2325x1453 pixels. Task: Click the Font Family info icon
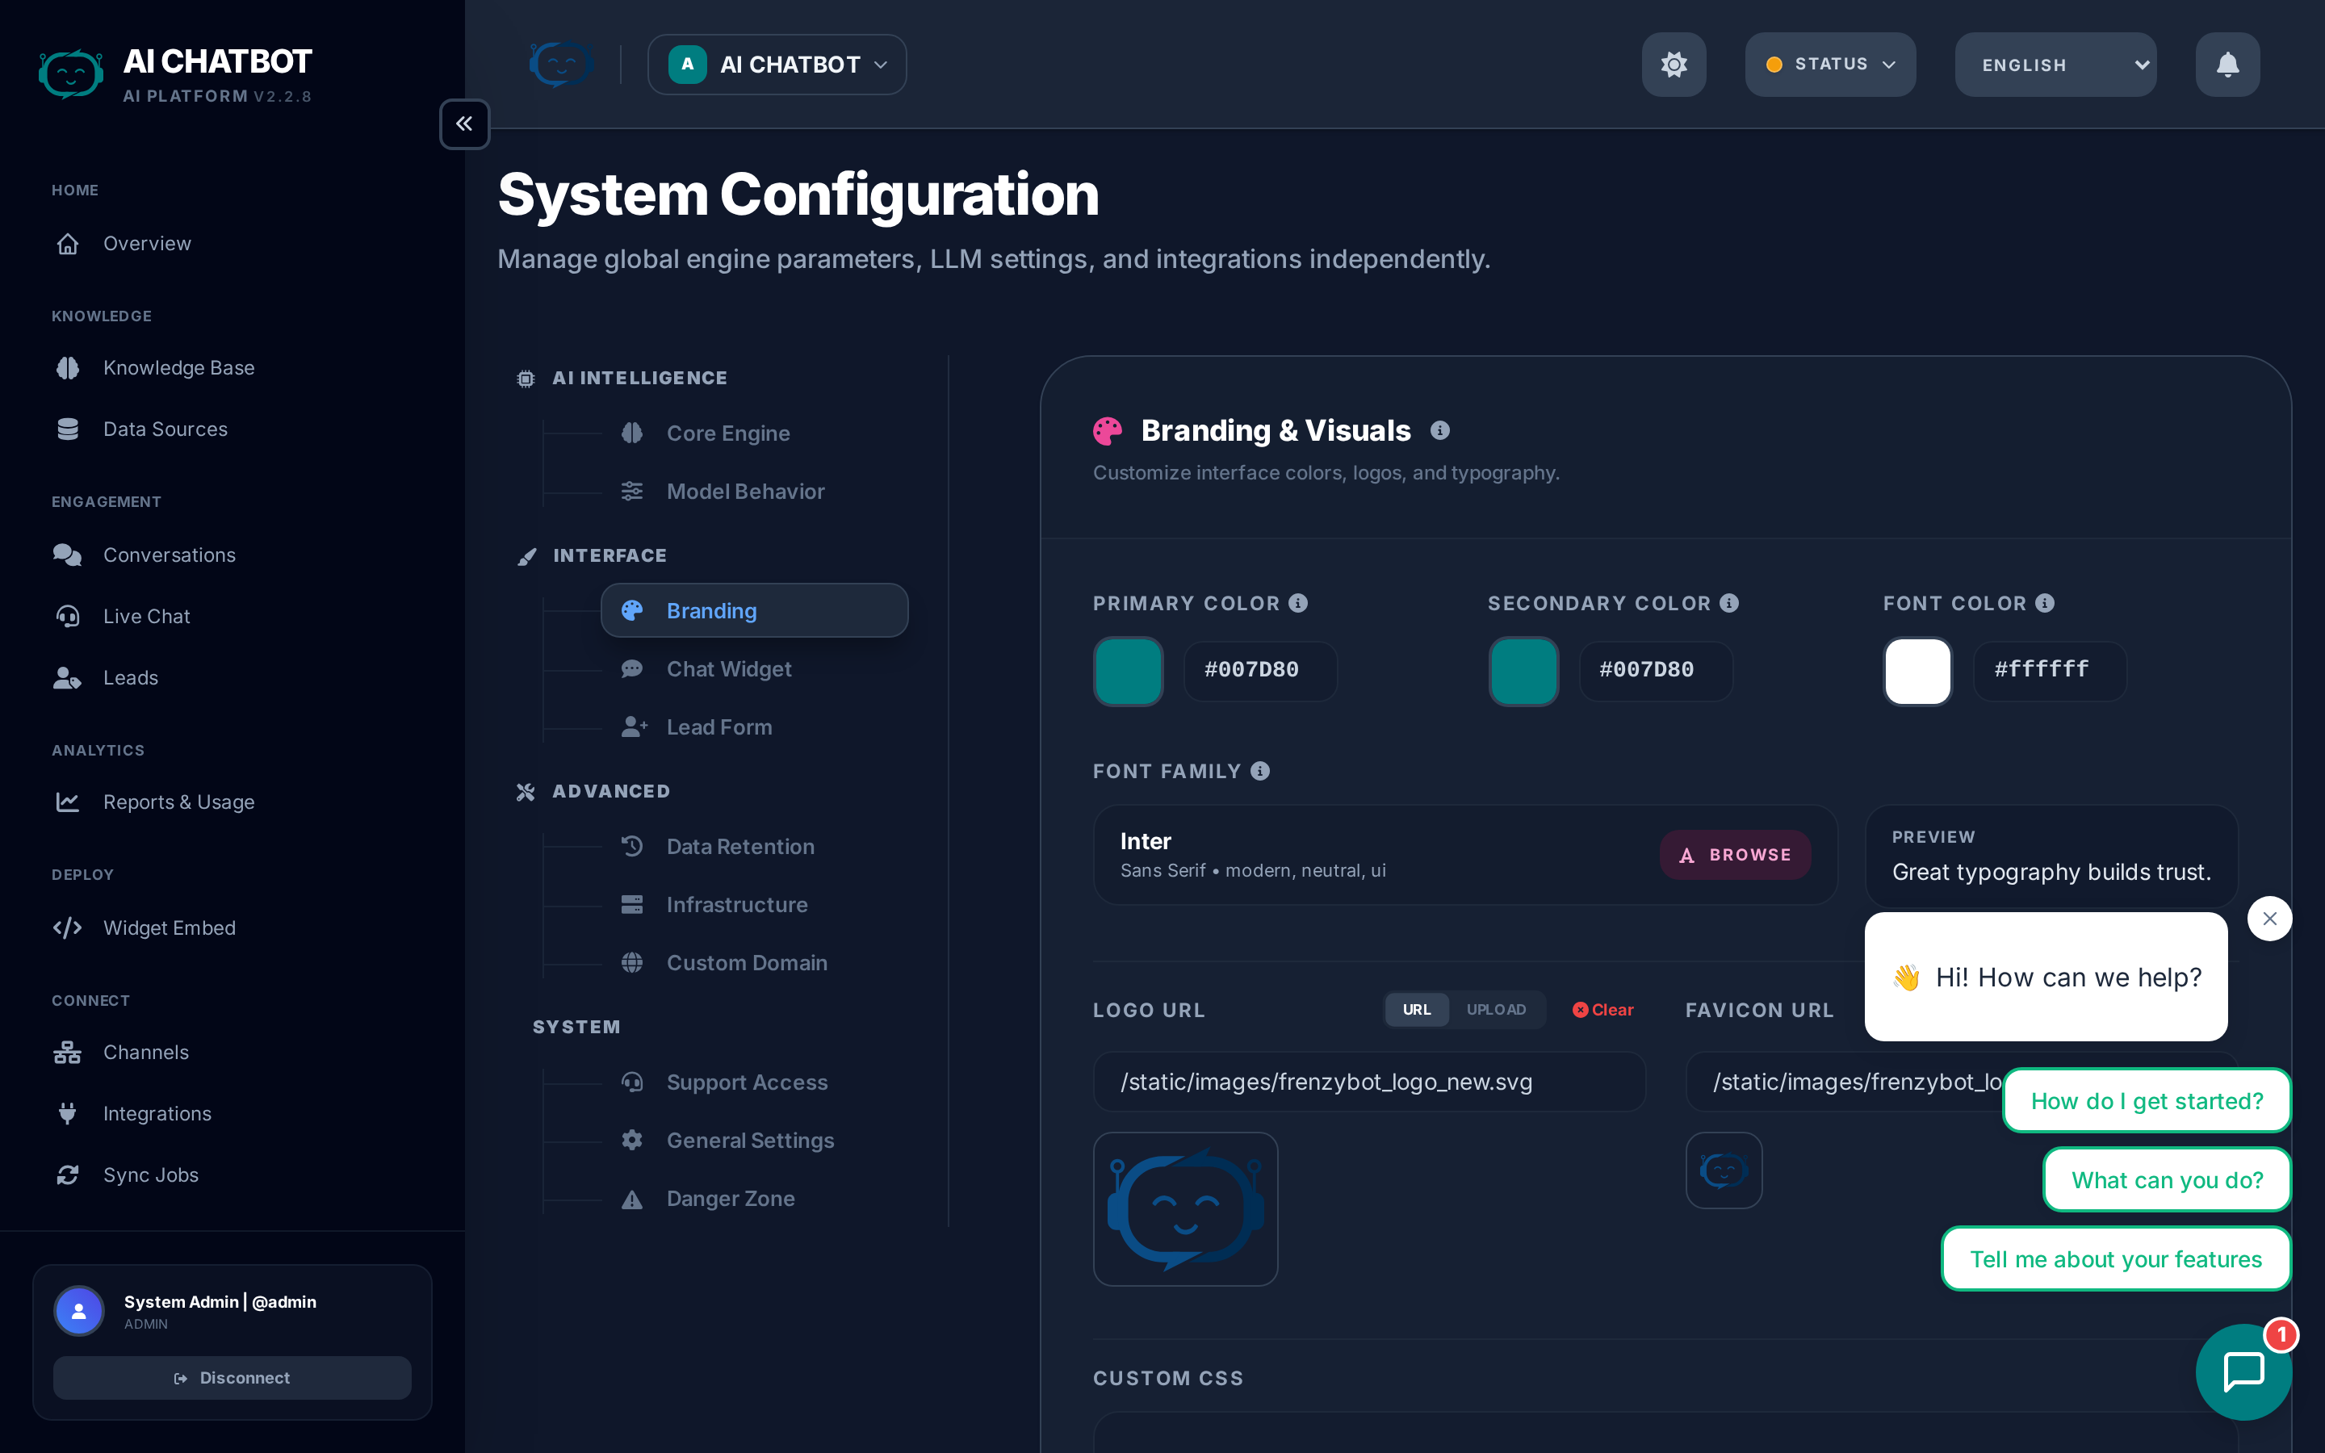coord(1259,772)
